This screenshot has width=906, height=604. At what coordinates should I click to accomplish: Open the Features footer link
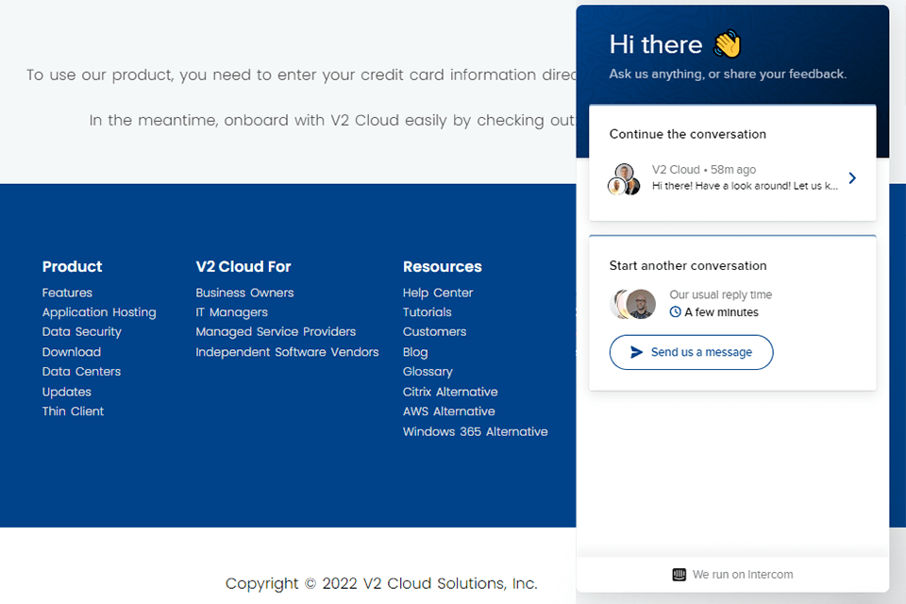pyautogui.click(x=67, y=293)
